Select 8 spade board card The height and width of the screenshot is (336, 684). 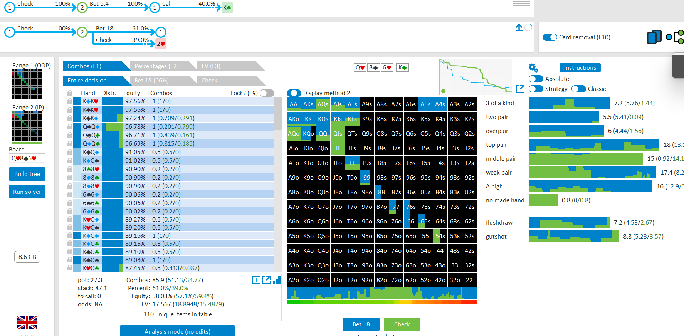pos(373,67)
